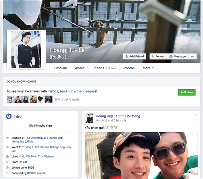Click Ho Hoang tagged name in post
The image size is (203, 179).
click(x=133, y=116)
